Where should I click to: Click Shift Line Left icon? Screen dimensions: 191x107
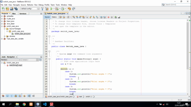pos(101,17)
